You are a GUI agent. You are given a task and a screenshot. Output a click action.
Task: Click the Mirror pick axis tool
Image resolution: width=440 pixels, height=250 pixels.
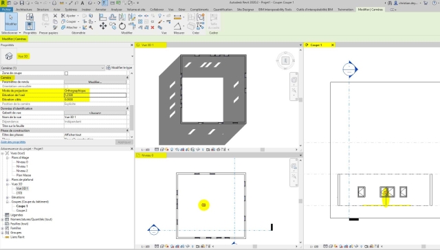pyautogui.click(x=122, y=17)
